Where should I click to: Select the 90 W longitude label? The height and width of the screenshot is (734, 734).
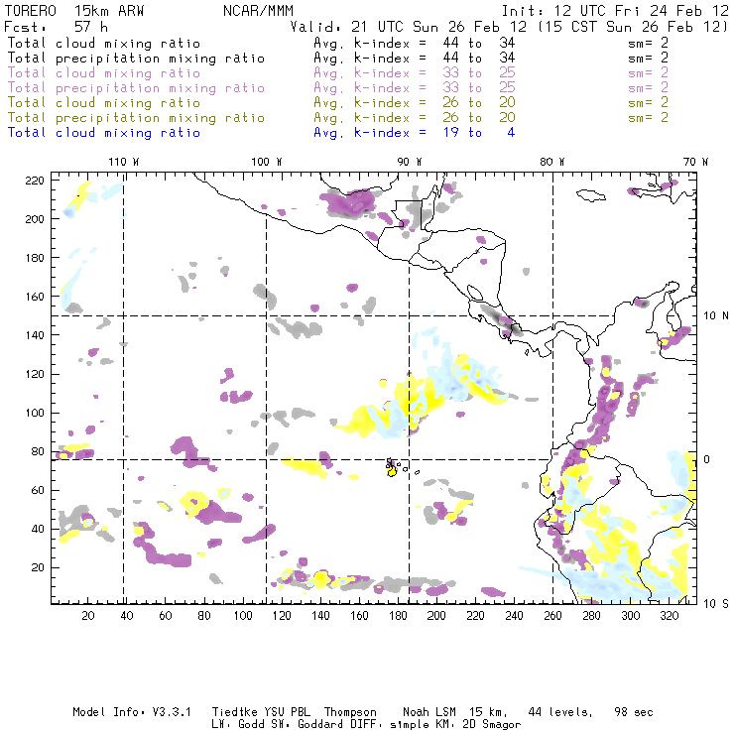[x=410, y=161]
